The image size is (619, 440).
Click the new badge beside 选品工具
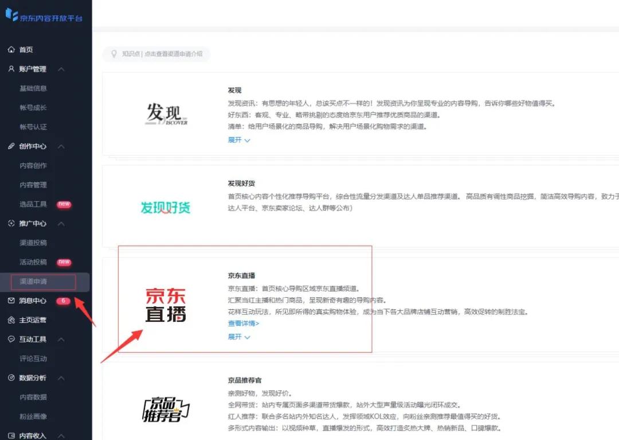coord(64,204)
